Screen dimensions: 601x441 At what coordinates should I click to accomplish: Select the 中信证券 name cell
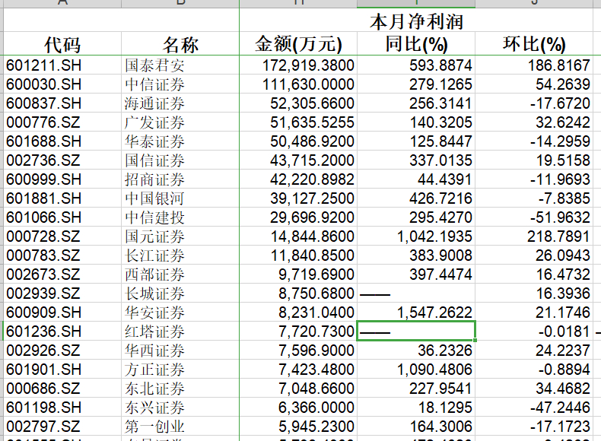pos(180,84)
